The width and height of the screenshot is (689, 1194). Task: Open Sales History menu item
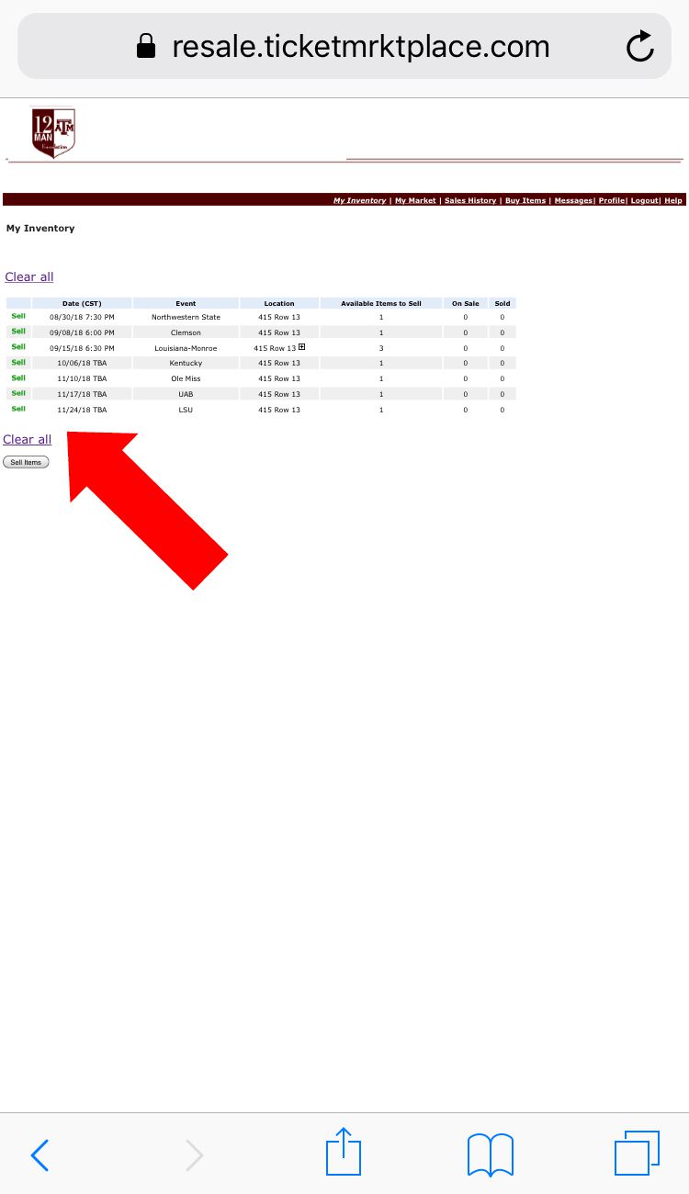(470, 200)
